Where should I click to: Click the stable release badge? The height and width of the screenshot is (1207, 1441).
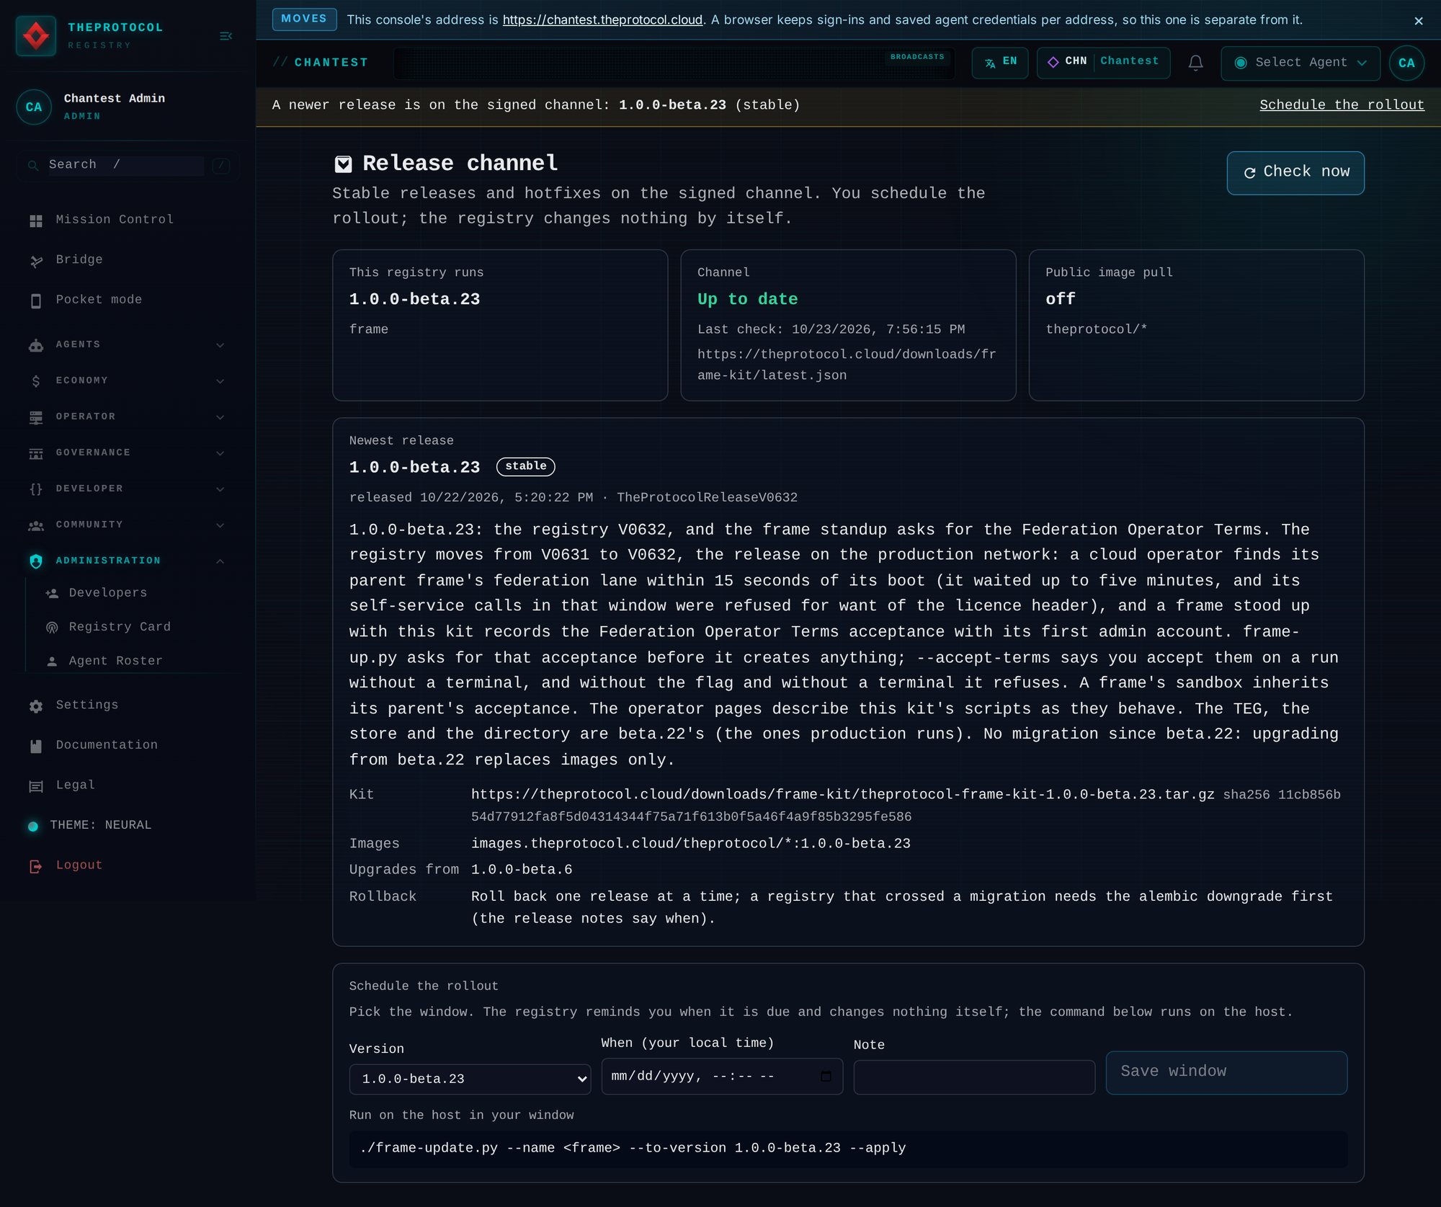pos(525,466)
